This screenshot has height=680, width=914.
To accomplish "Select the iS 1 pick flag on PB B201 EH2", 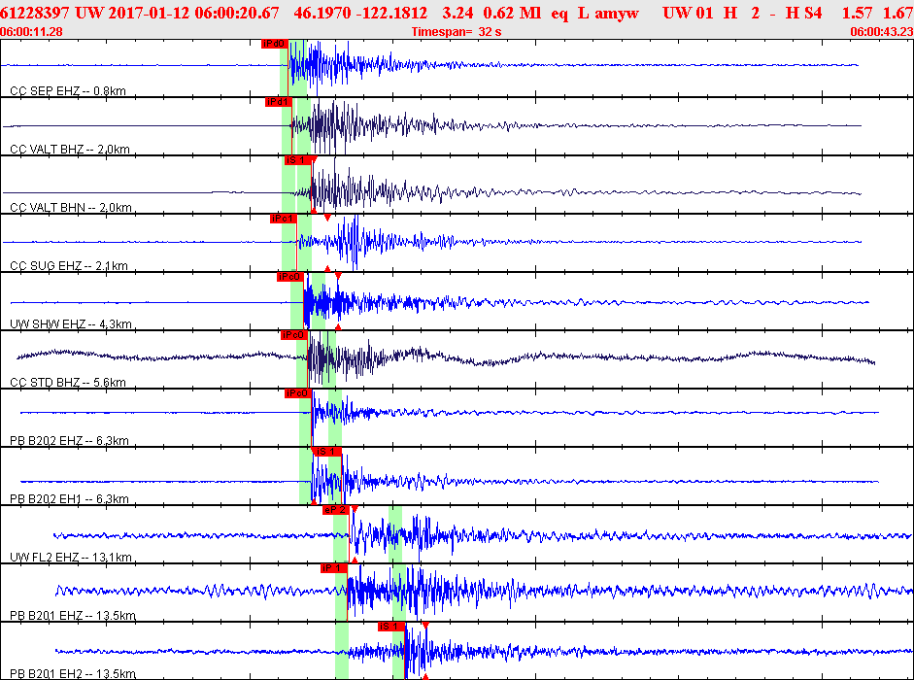I will pyautogui.click(x=391, y=627).
